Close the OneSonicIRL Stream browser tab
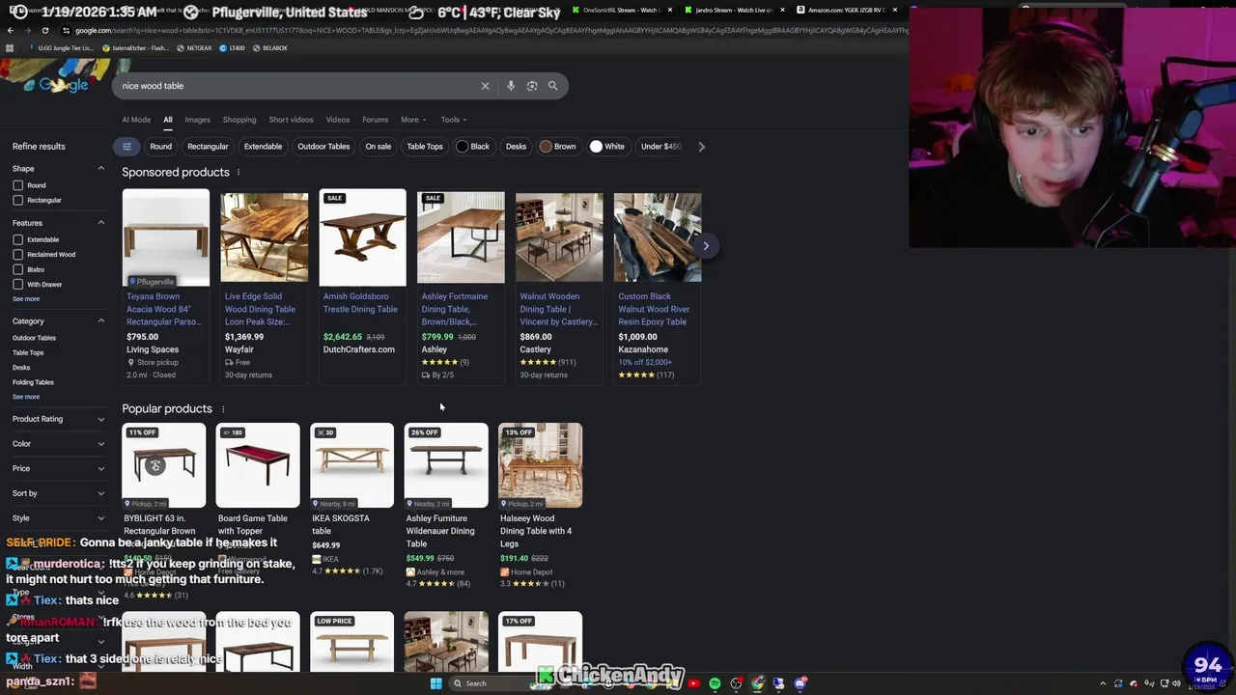This screenshot has width=1236, height=695. [670, 10]
